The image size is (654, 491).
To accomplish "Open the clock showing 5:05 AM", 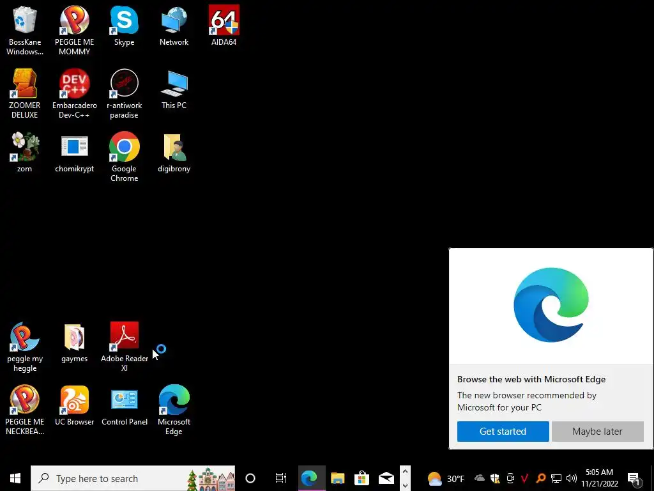I will click(599, 478).
